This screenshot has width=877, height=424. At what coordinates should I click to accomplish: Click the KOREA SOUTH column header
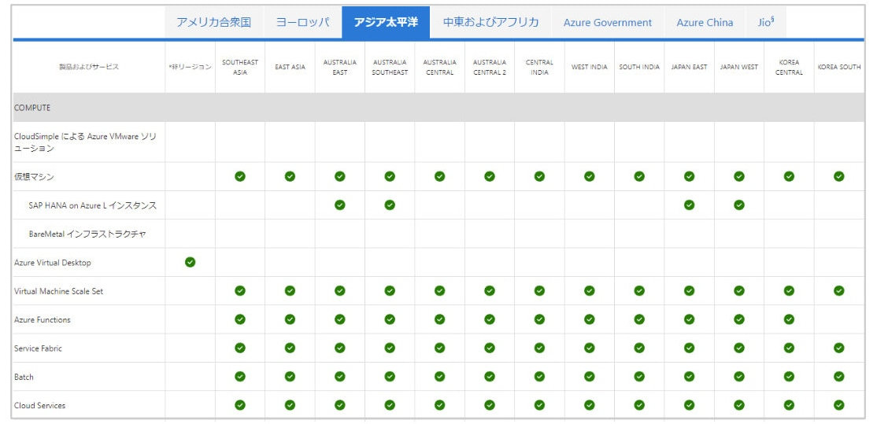coord(839,67)
